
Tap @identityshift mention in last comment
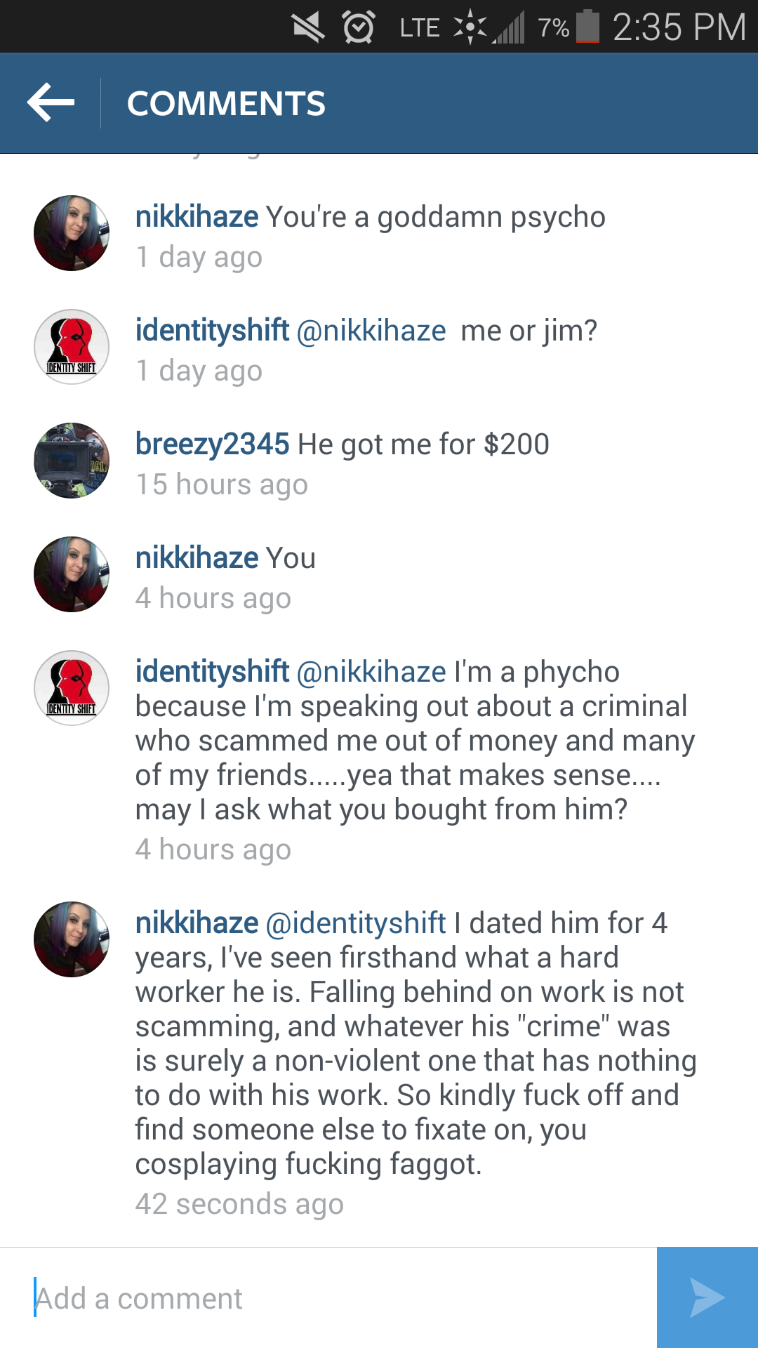356,923
